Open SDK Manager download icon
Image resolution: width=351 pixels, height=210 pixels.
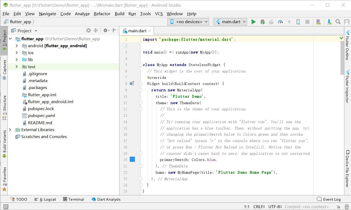329,22
